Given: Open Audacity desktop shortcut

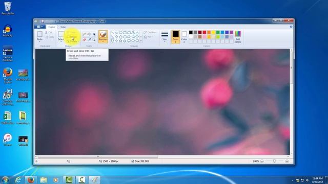Looking at the screenshot, I should (8, 31).
